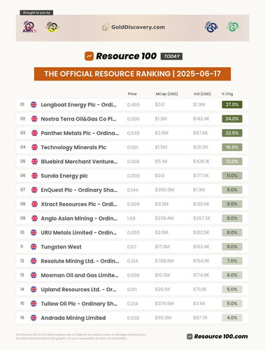Click the UK flag beside URU Metals

tap(34, 232)
